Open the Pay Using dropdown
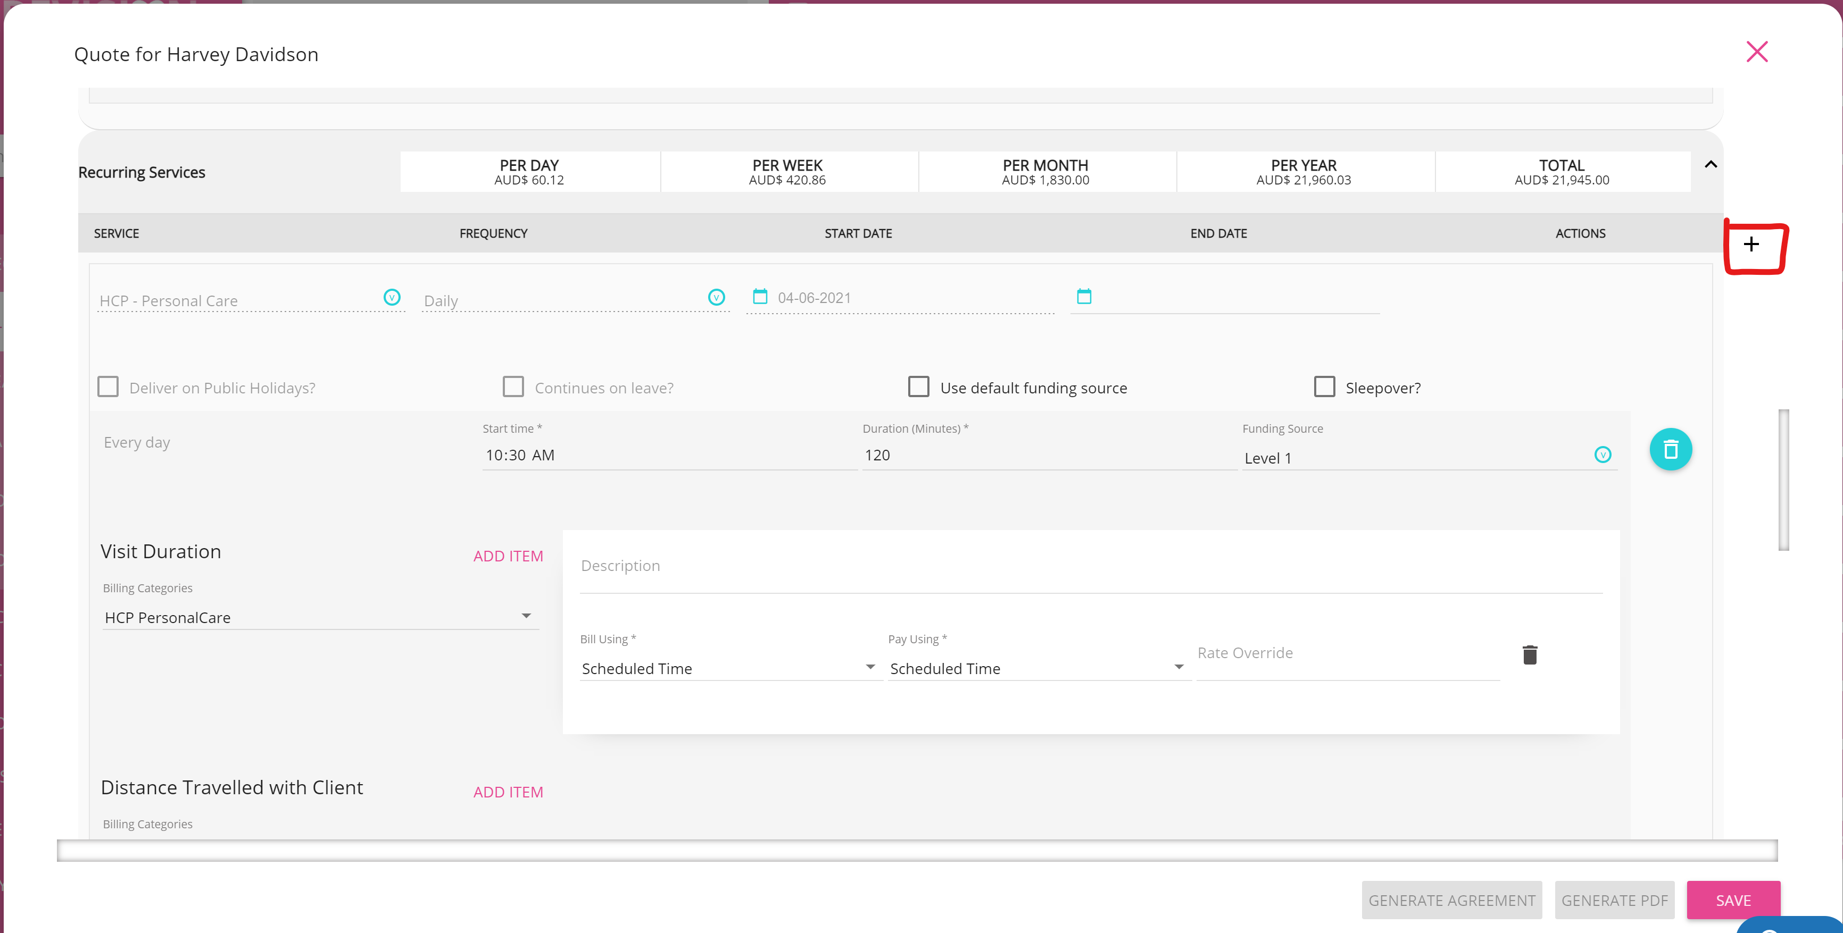1843x933 pixels. [1039, 668]
